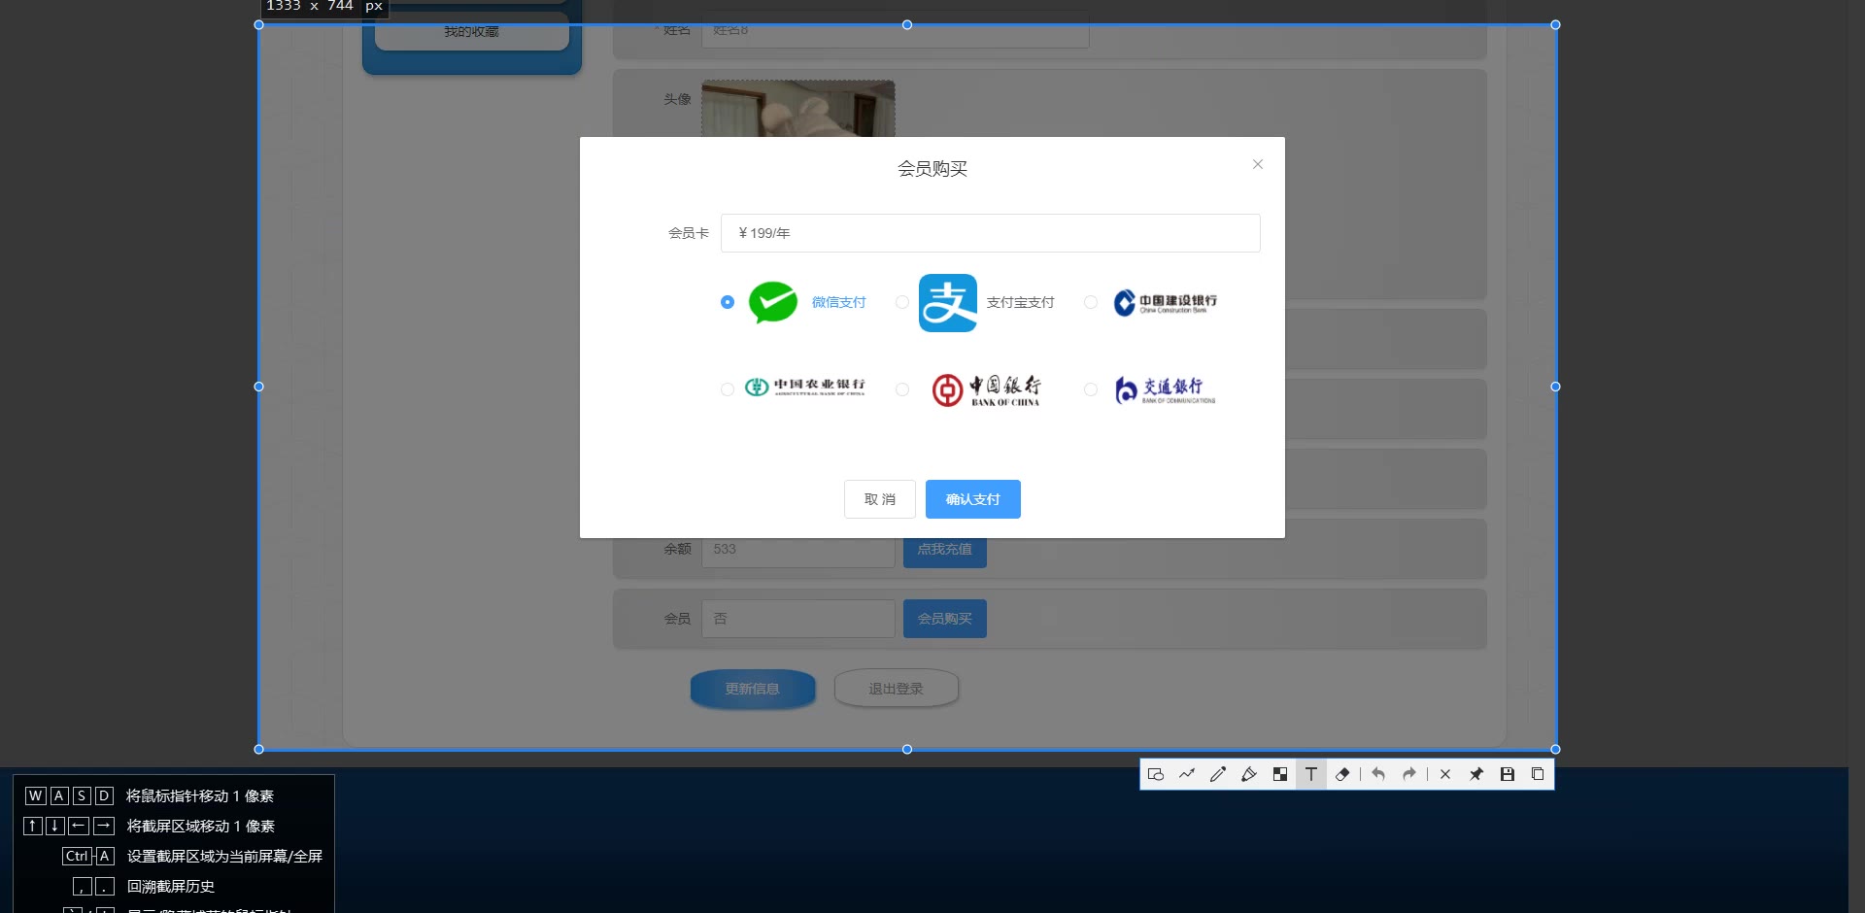Click the hint text 将鼠标指针移动 1 像素
This screenshot has height=913, width=1865.
(x=200, y=795)
